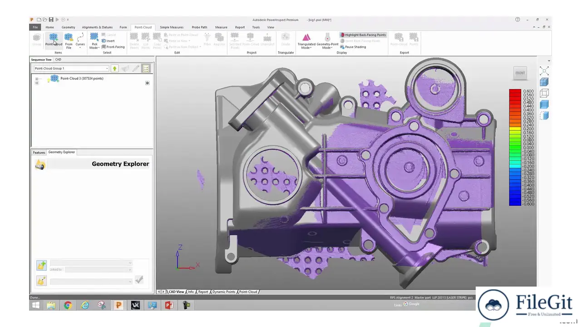Image resolution: width=581 pixels, height=327 pixels.
Task: Click the add geometry item icon in lower panel
Action: point(41,265)
